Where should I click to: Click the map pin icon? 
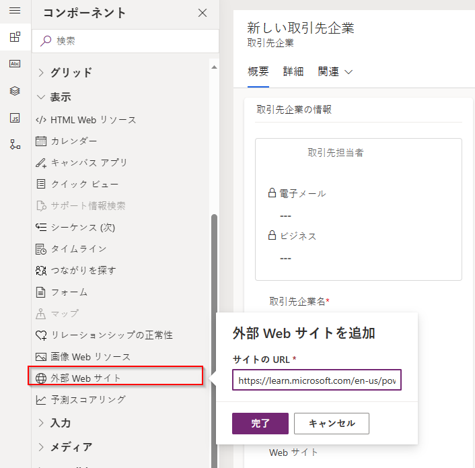pos(40,314)
